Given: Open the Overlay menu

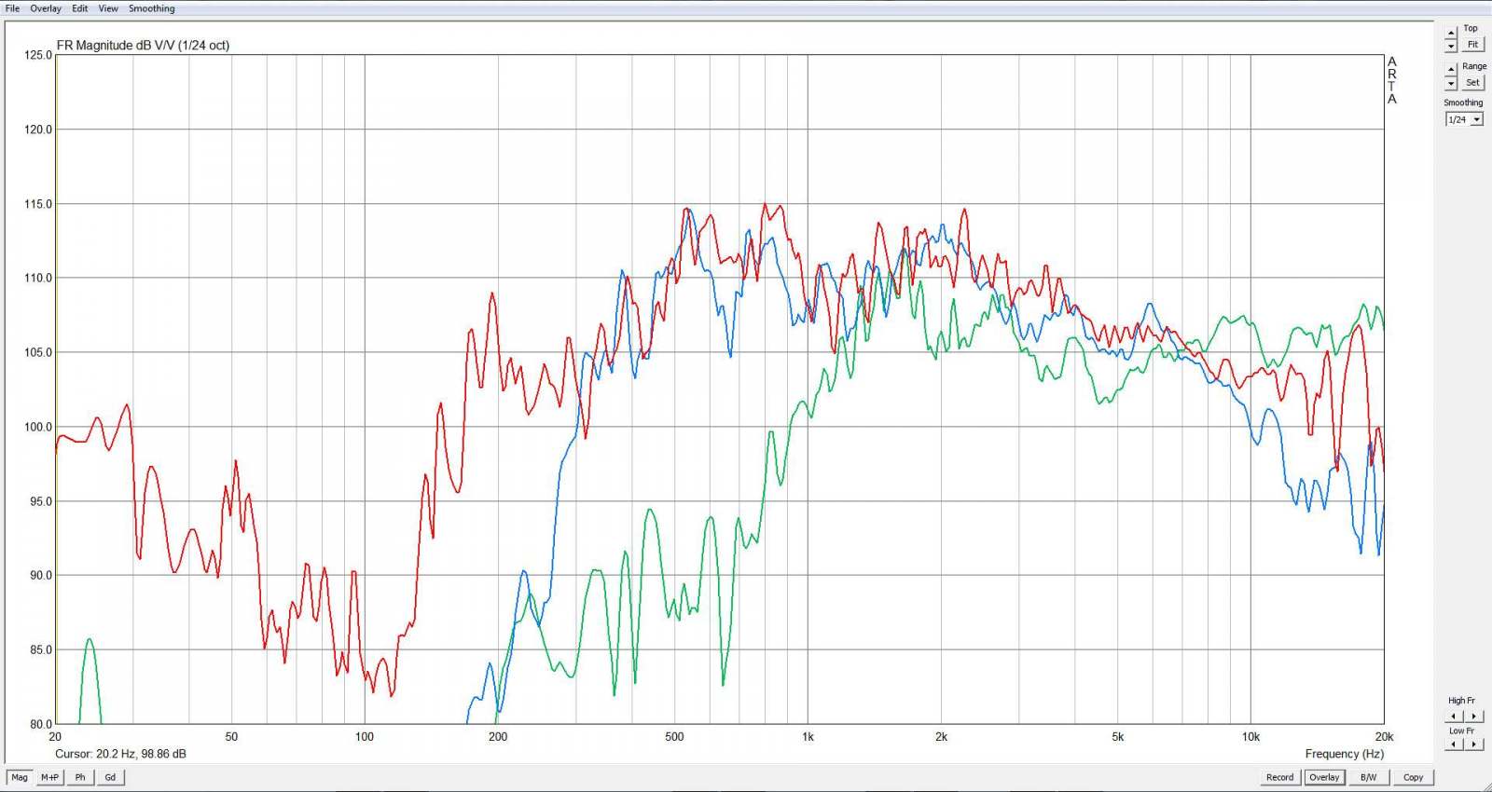Looking at the screenshot, I should [46, 8].
